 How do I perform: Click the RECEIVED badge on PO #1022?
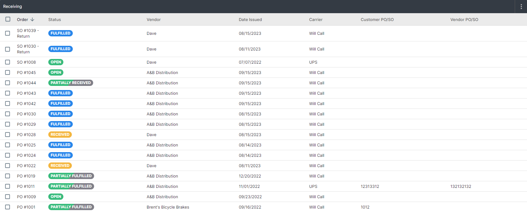pos(60,166)
